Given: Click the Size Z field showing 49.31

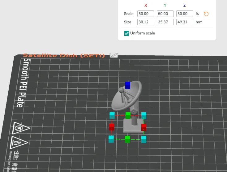Looking at the screenshot, I should [185, 22].
